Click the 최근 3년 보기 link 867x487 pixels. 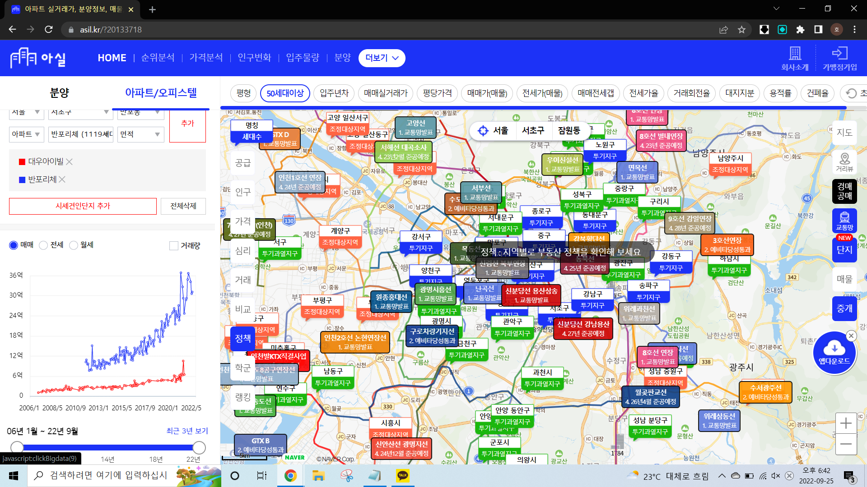187,431
